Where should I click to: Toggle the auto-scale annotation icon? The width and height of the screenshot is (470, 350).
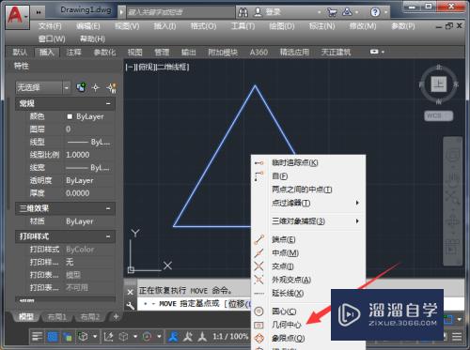click(x=188, y=337)
